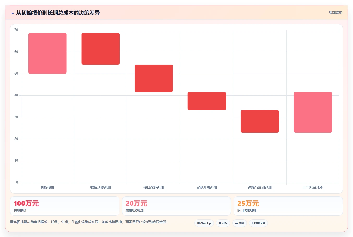353x237 pixels.
Task: Click the 运维与培训追加 red bar
Action: click(x=260, y=121)
